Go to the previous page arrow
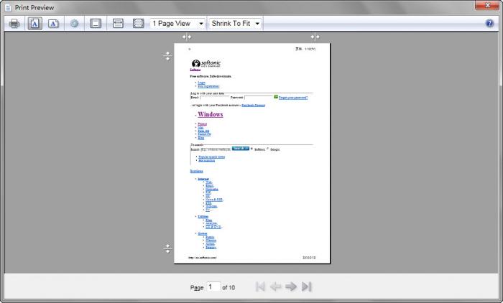Image resolution: width=503 pixels, height=303 pixels. [x=275, y=286]
